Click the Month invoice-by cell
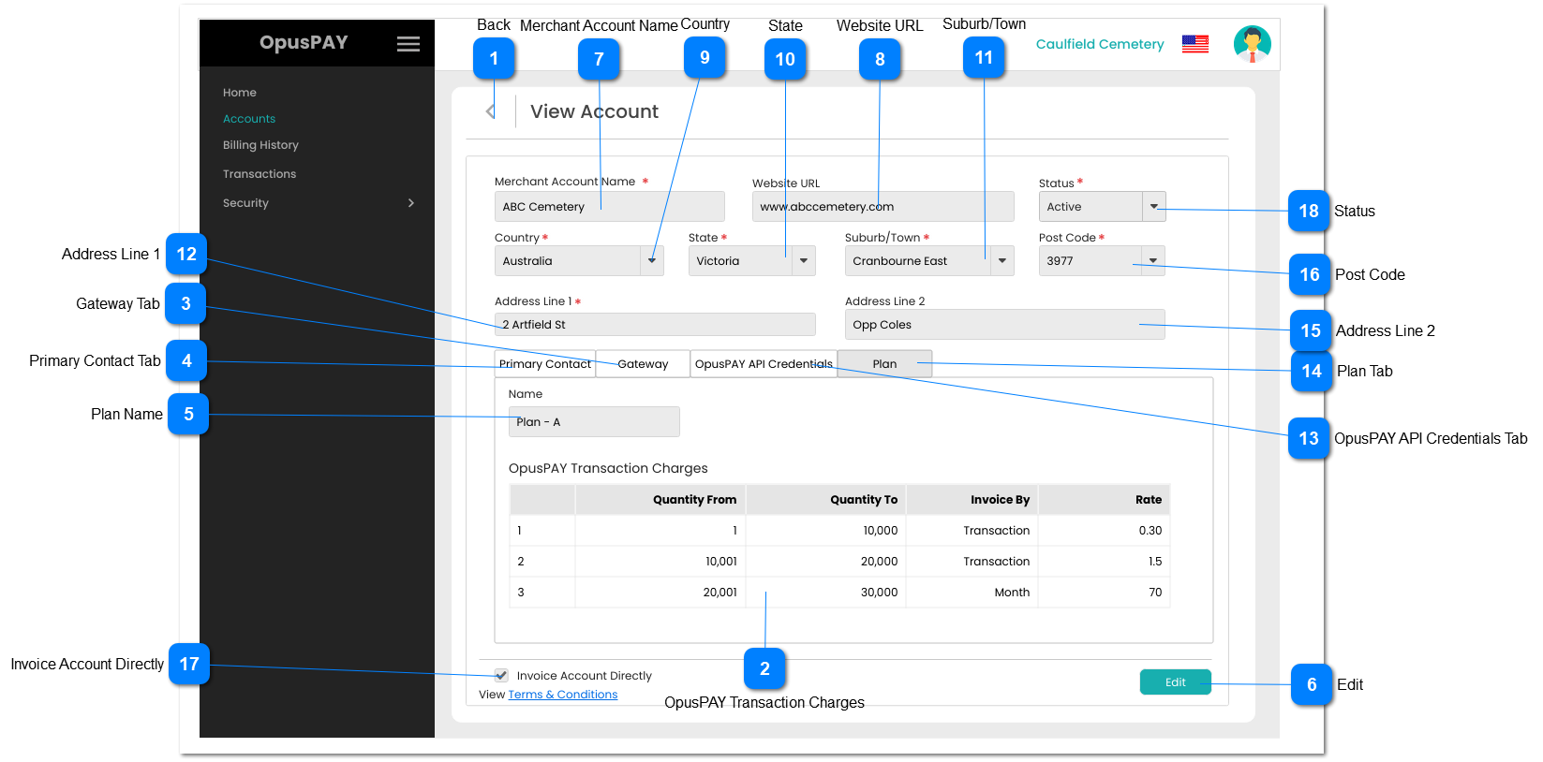This screenshot has height=762, width=1543. point(972,592)
